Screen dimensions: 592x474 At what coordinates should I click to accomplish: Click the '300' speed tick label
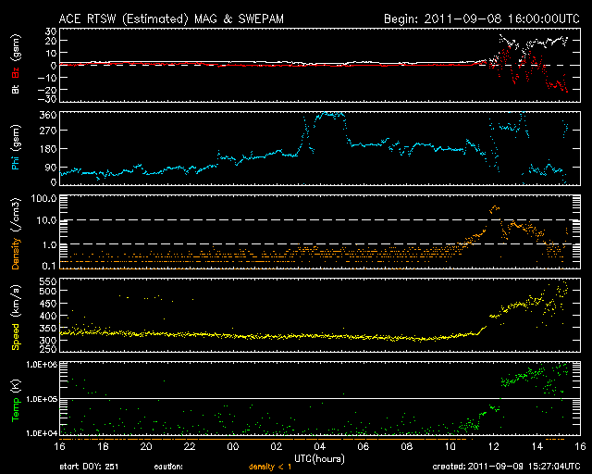point(48,341)
